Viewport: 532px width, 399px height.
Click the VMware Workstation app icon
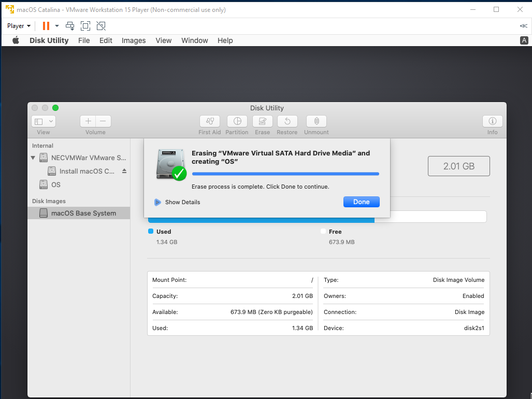point(10,9)
